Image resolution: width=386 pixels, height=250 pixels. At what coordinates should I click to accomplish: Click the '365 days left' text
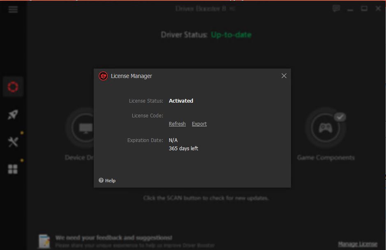click(183, 149)
